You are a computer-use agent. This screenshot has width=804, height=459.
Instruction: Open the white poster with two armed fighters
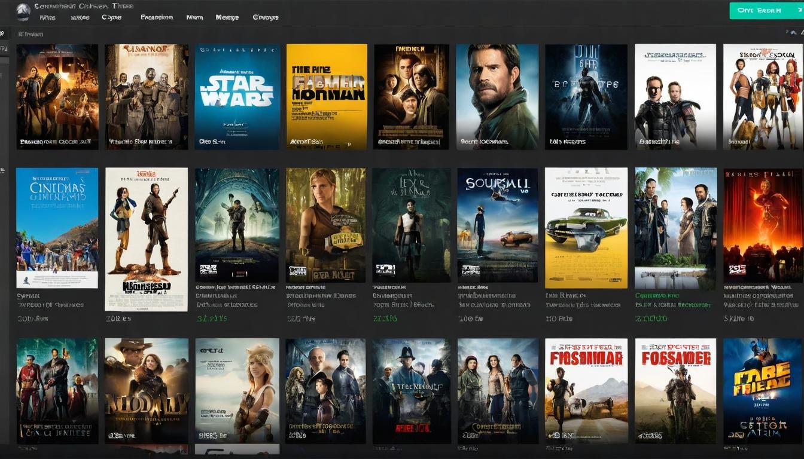point(147,239)
